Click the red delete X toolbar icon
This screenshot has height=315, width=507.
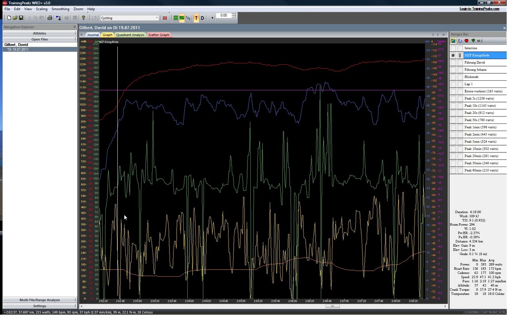point(165,18)
